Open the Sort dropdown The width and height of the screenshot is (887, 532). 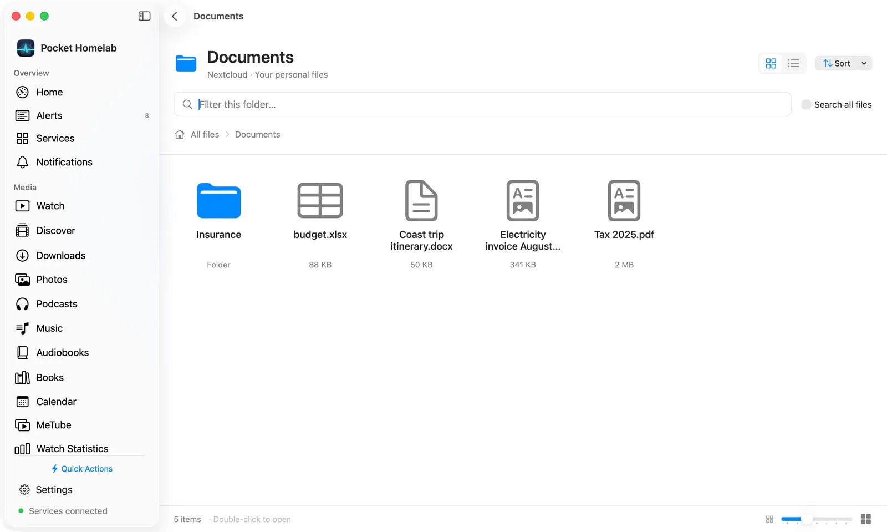(843, 63)
